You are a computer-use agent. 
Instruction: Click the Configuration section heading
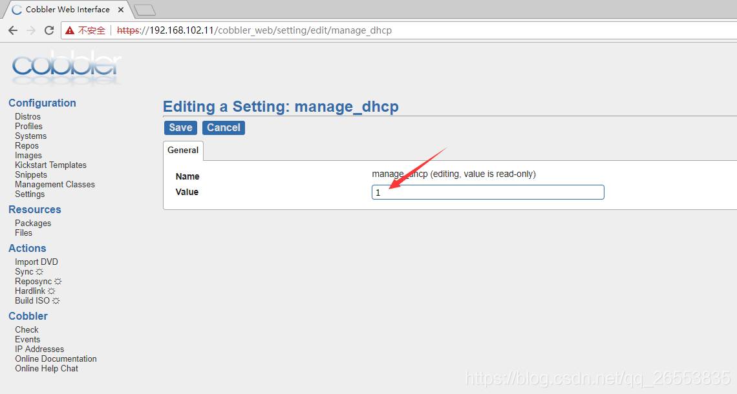42,103
